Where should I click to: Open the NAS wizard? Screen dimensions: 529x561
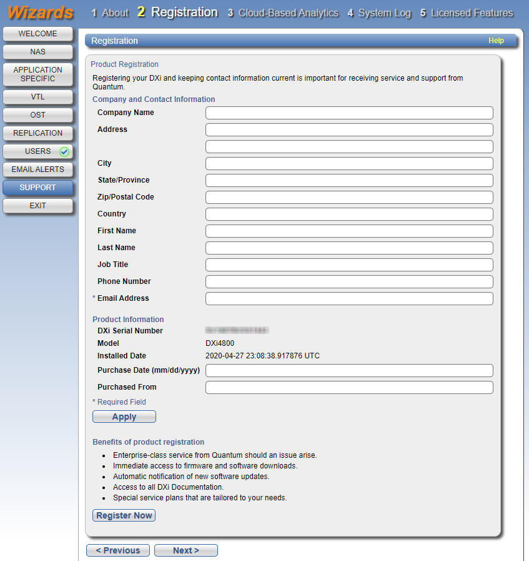(x=37, y=52)
